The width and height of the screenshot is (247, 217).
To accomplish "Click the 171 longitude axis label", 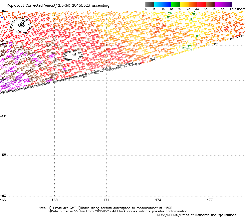I will point(106,200).
